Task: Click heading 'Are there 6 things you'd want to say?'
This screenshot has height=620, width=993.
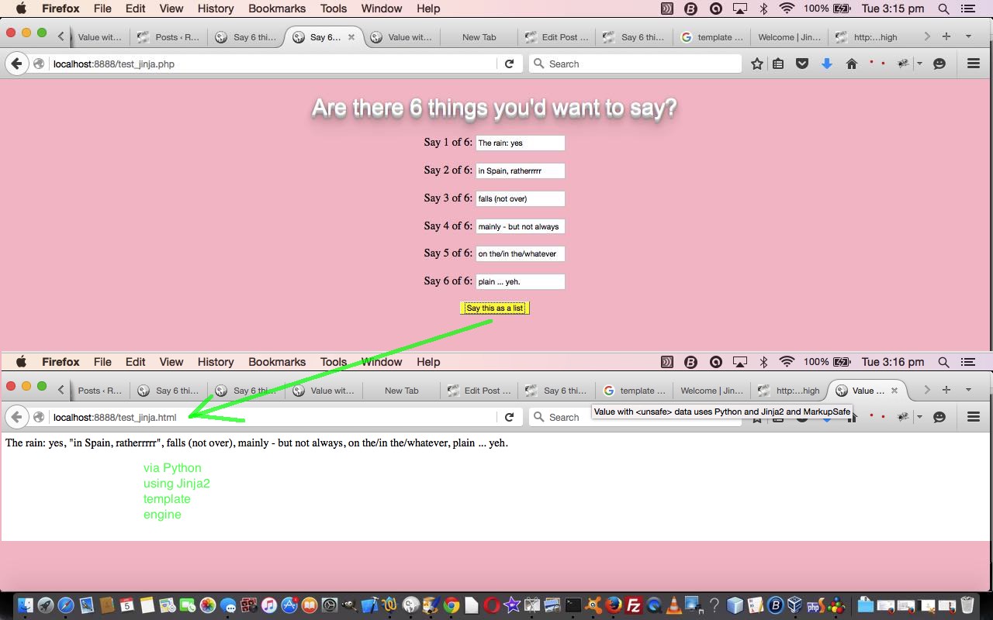Action: [495, 108]
